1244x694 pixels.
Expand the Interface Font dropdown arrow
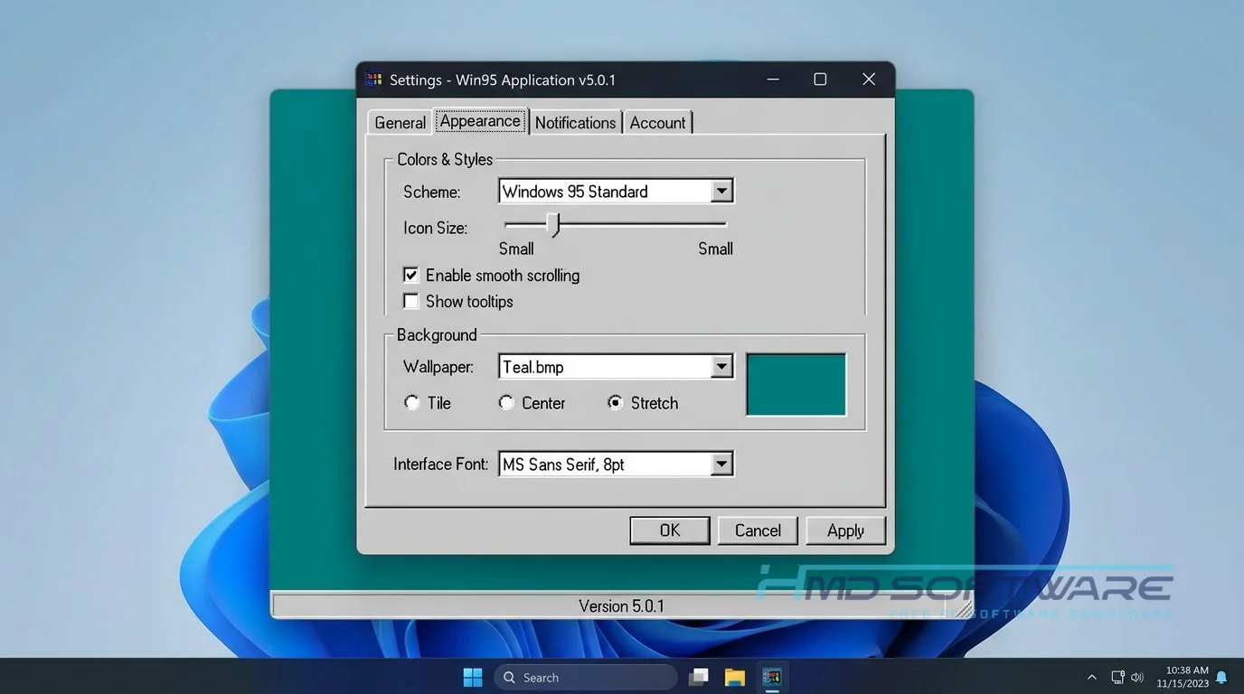(x=721, y=464)
